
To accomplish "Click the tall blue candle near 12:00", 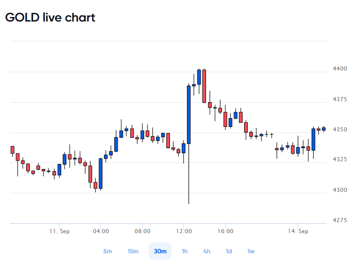I will click(189, 115).
